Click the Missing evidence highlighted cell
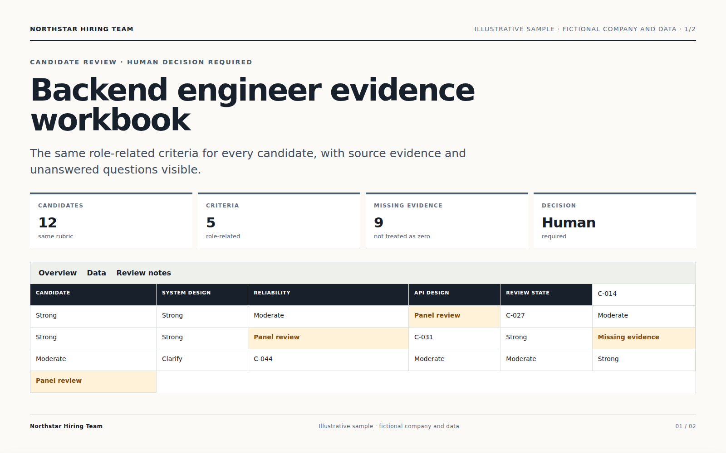Image resolution: width=726 pixels, height=453 pixels. (644, 338)
